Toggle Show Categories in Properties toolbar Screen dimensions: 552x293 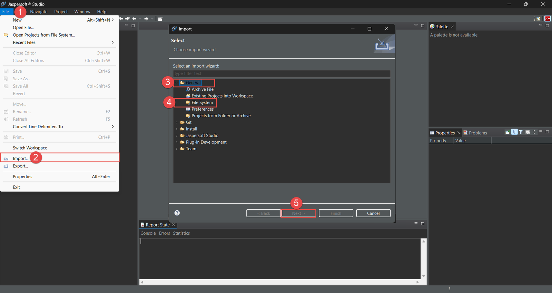514,132
